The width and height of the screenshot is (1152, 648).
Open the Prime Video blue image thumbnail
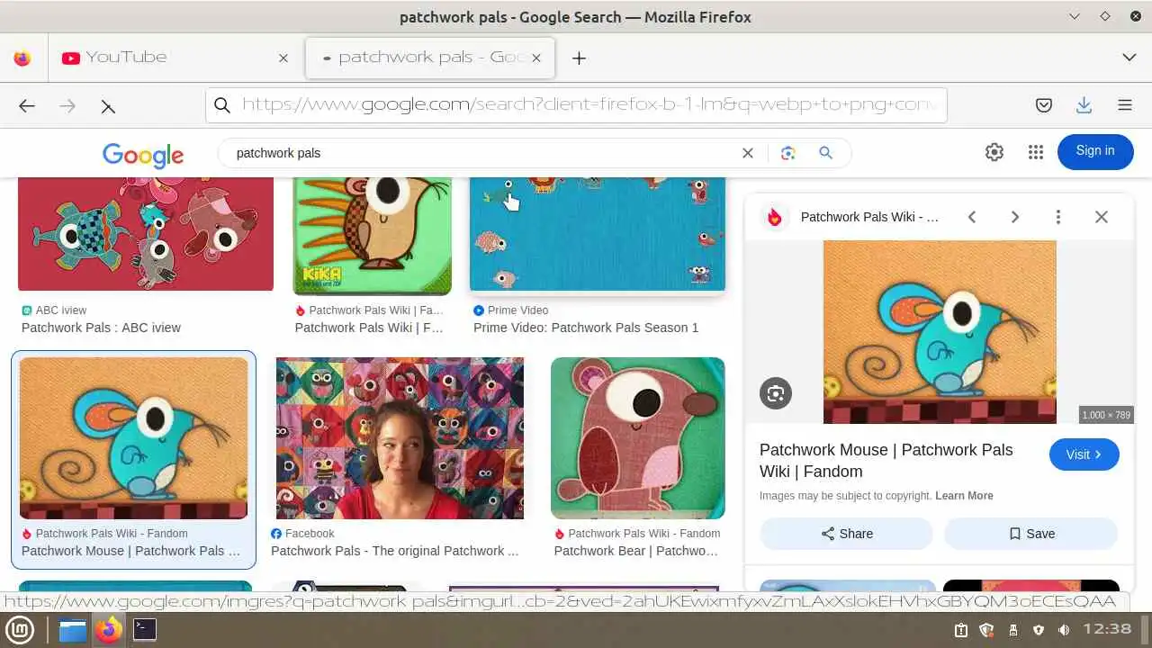pos(598,235)
